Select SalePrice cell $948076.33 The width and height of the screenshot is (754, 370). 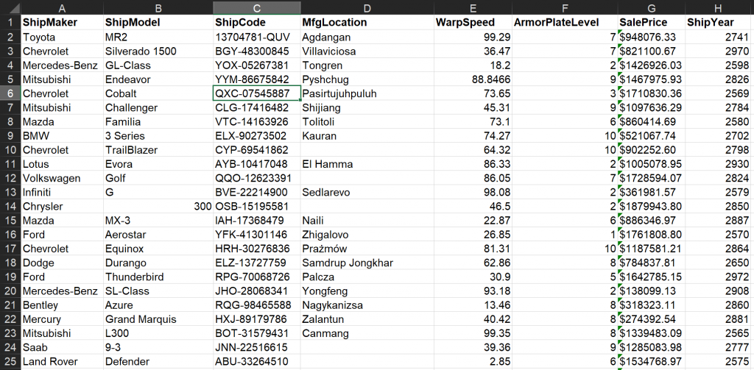pyautogui.click(x=652, y=37)
